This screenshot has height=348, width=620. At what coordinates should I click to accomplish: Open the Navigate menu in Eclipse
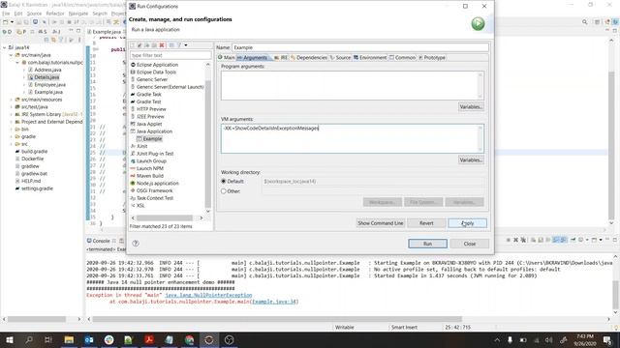pos(77,14)
